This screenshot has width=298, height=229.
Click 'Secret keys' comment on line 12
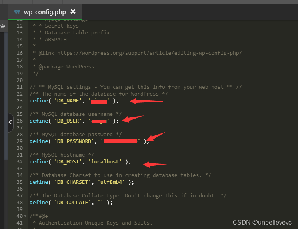[x=62, y=26]
